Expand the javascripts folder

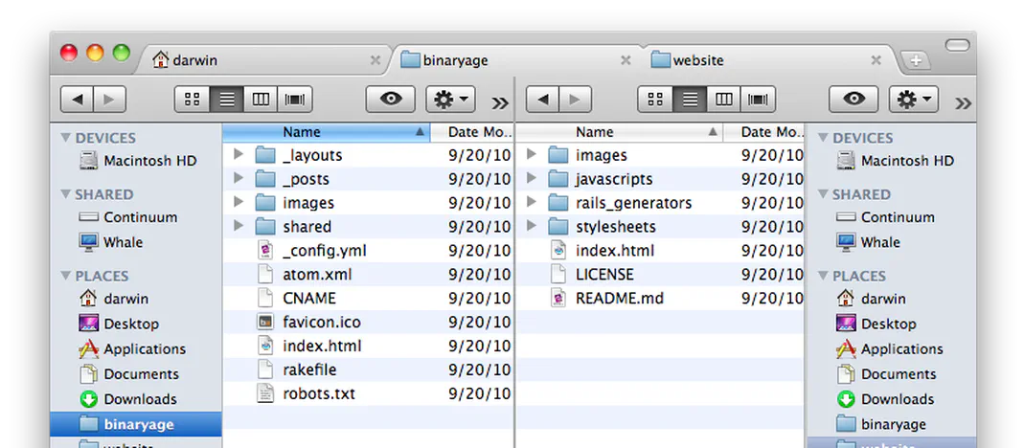coord(532,178)
